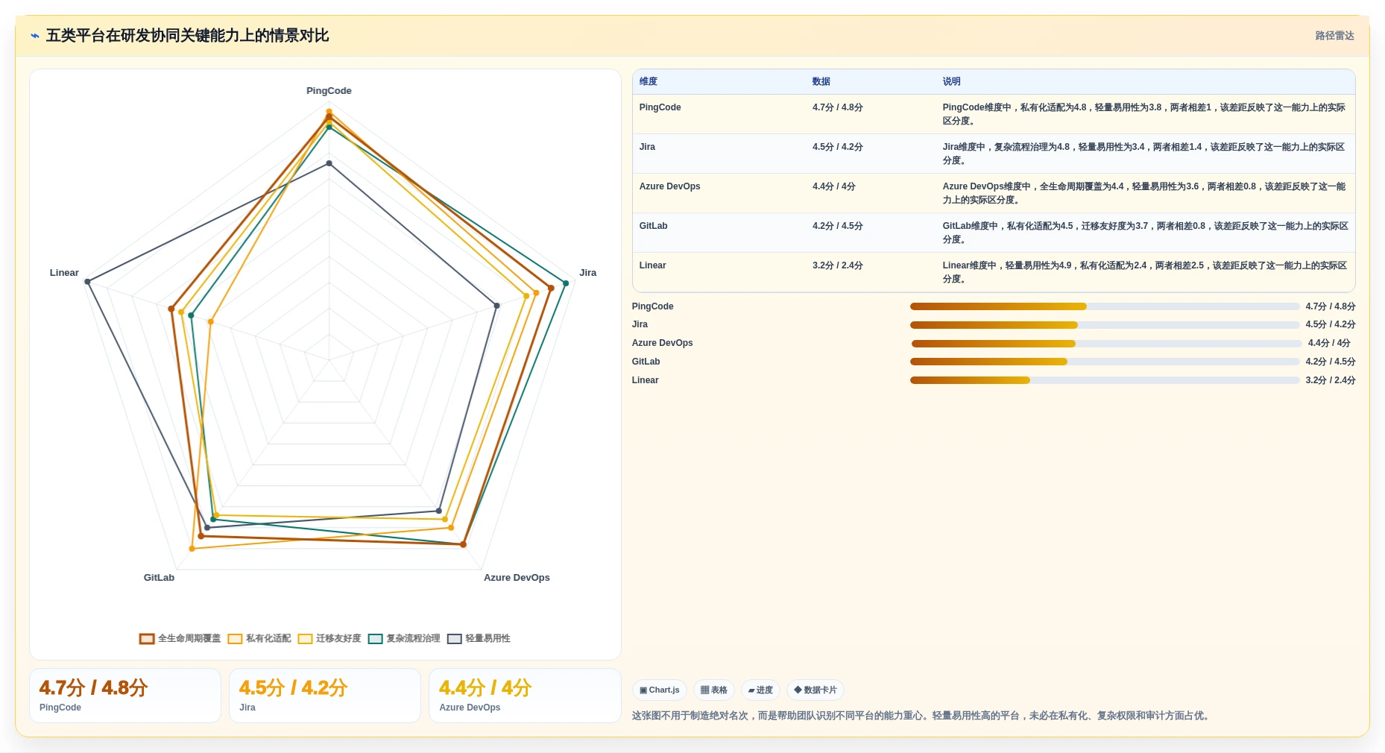Click the 数据 column header

pyautogui.click(x=821, y=82)
